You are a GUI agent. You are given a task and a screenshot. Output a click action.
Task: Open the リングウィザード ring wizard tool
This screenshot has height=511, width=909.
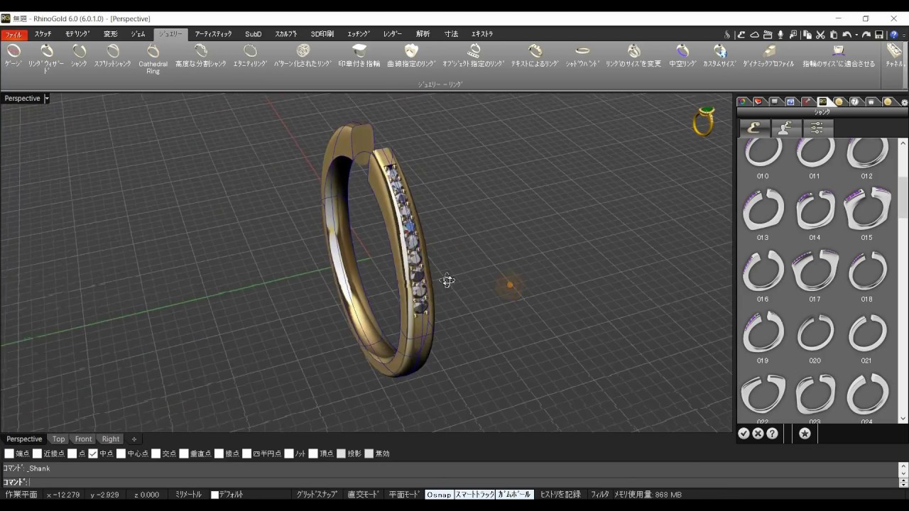click(46, 58)
